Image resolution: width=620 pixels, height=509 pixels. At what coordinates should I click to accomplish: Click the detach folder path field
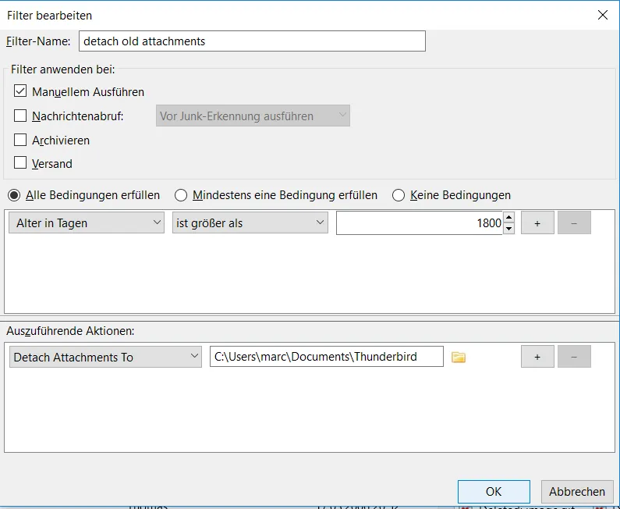tap(327, 357)
